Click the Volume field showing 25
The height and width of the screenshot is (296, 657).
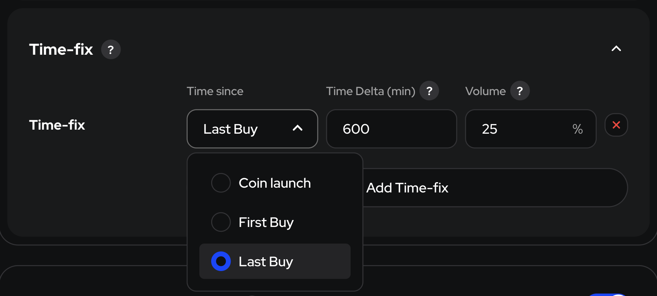522,129
